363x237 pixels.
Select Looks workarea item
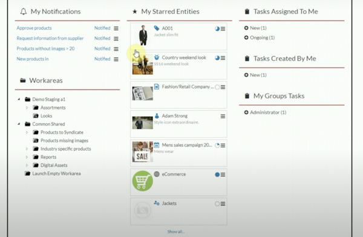[x=47, y=115]
